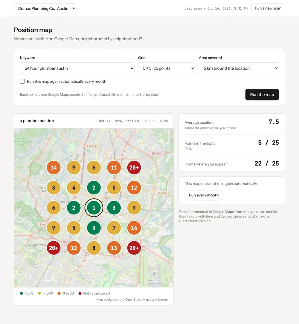This screenshot has width=299, height=324.
Task: Select the green 3 marker directly below the 1
Action: 94,228
